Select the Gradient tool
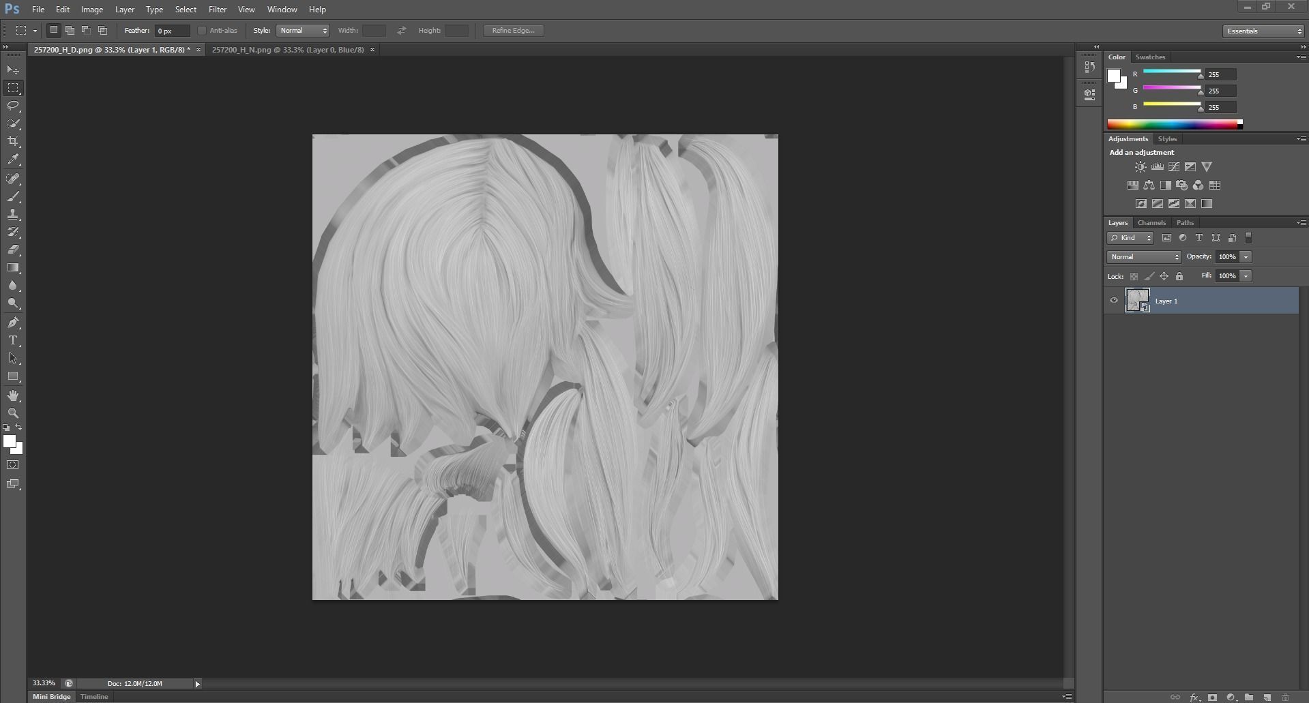This screenshot has width=1309, height=703. (x=13, y=267)
